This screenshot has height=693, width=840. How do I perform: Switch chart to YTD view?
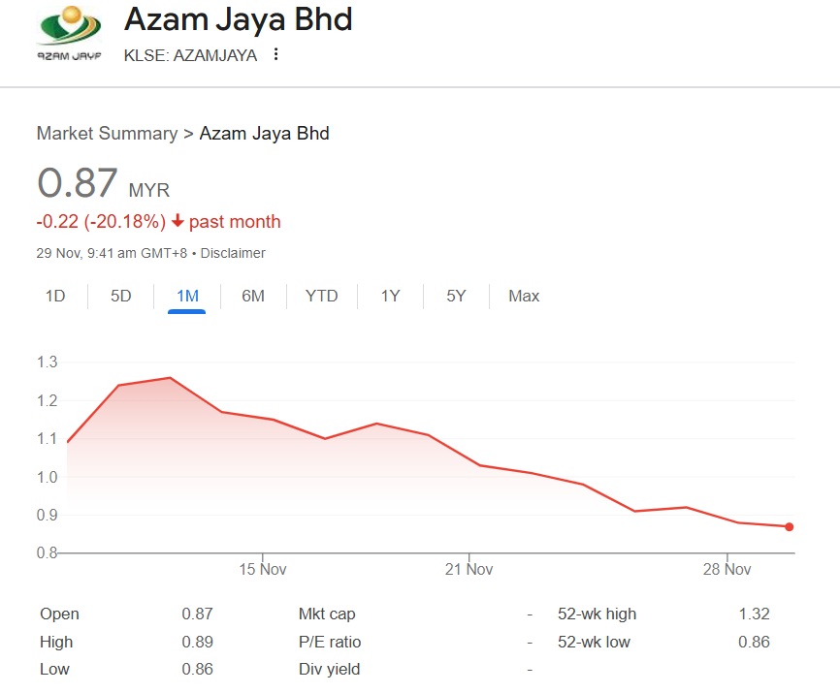tap(321, 296)
